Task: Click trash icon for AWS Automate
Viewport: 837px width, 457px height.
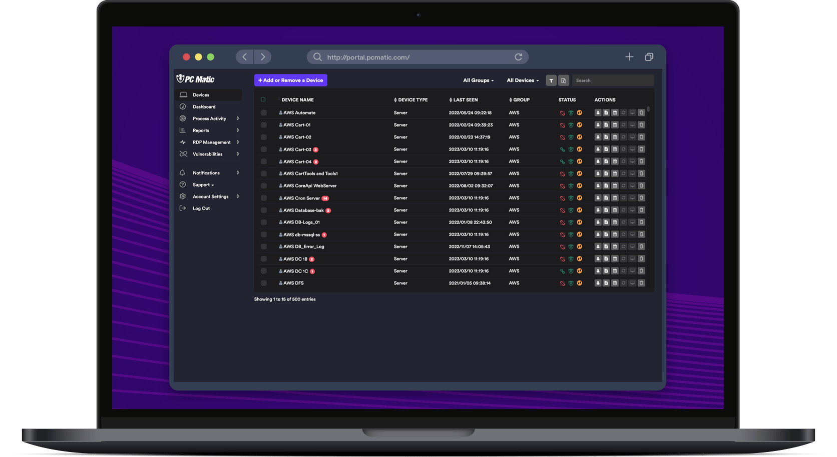Action: click(641, 113)
